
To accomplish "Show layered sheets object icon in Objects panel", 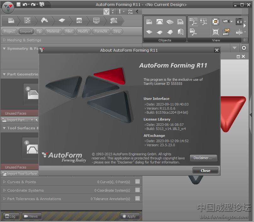I will click(170, 22).
